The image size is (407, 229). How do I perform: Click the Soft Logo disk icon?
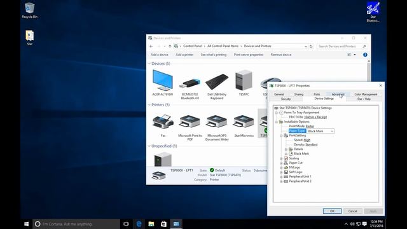(286, 172)
